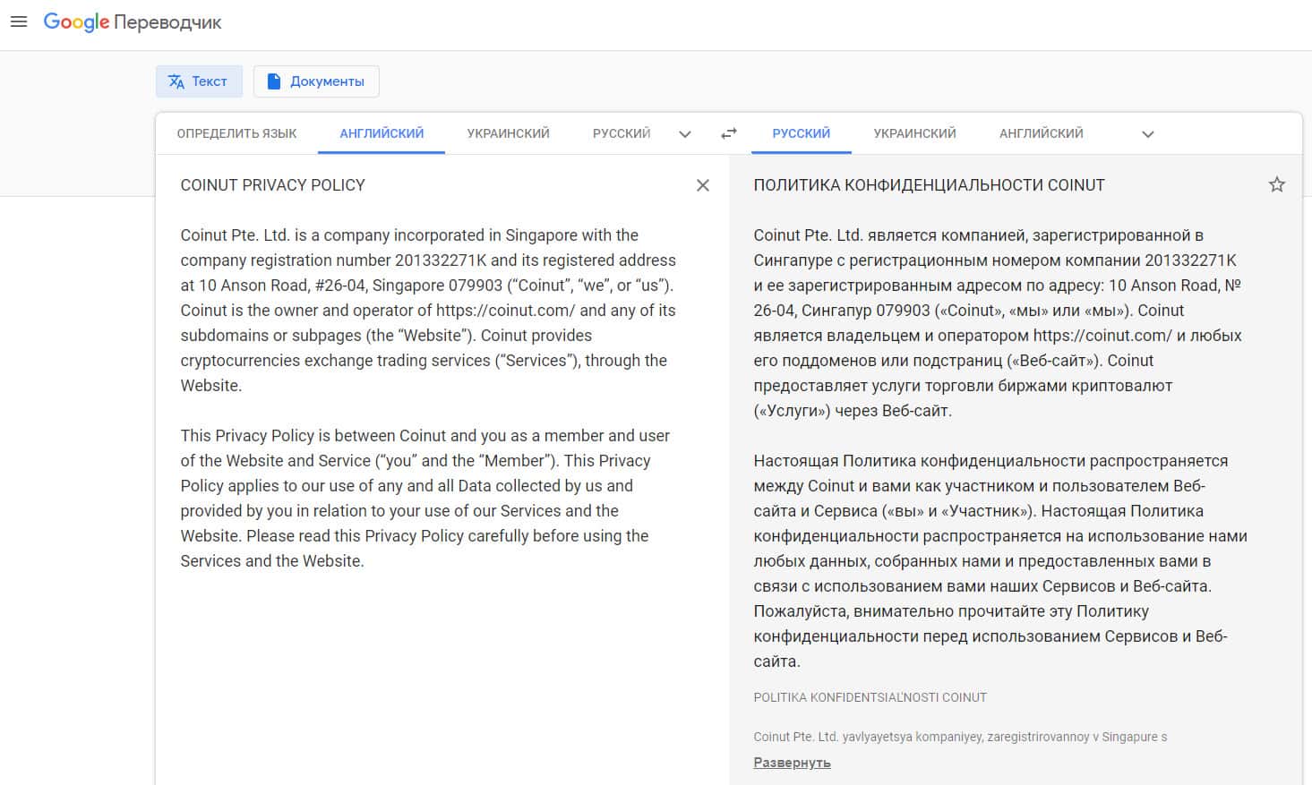Click the transliteration line POLITIKA KONFIDENTSIAL'NOSTI COINUT
This screenshot has width=1312, height=785.
pos(870,697)
